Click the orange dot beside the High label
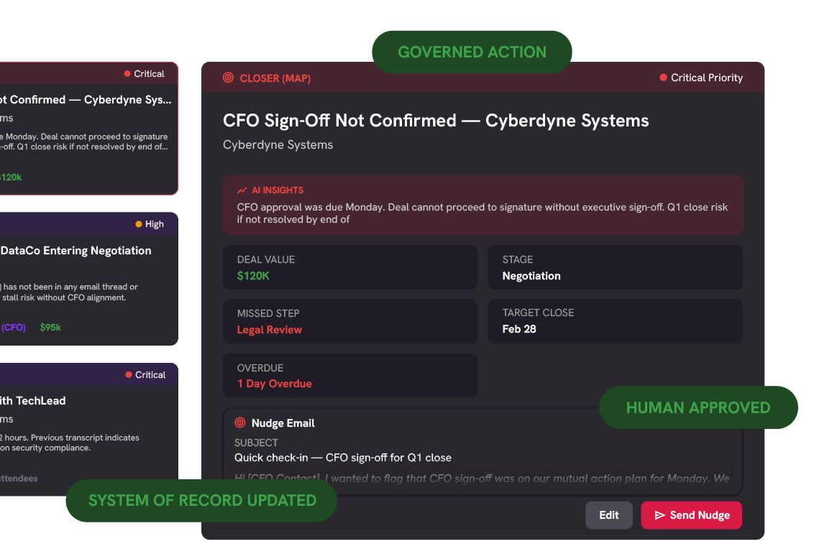Viewport: 832px width, 559px height. click(x=139, y=223)
